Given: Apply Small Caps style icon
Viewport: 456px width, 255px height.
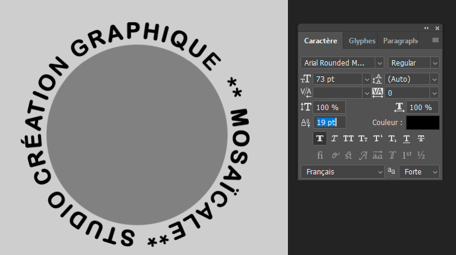Looking at the screenshot, I should coord(363,139).
